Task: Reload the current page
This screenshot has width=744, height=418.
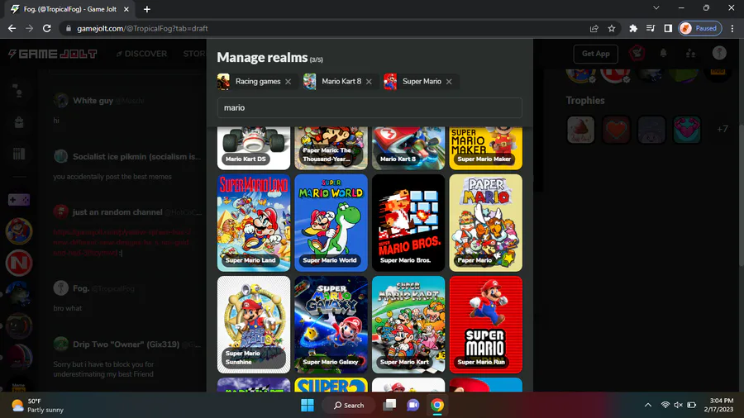Action: click(x=46, y=28)
